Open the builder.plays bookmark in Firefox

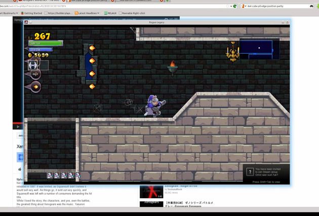[x=58, y=13]
